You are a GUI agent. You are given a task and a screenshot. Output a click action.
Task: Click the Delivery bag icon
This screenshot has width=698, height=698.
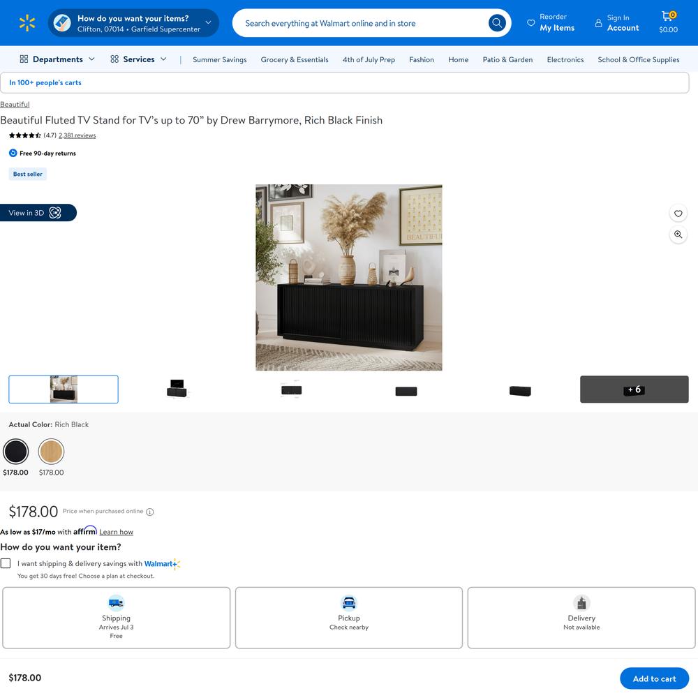pos(581,603)
